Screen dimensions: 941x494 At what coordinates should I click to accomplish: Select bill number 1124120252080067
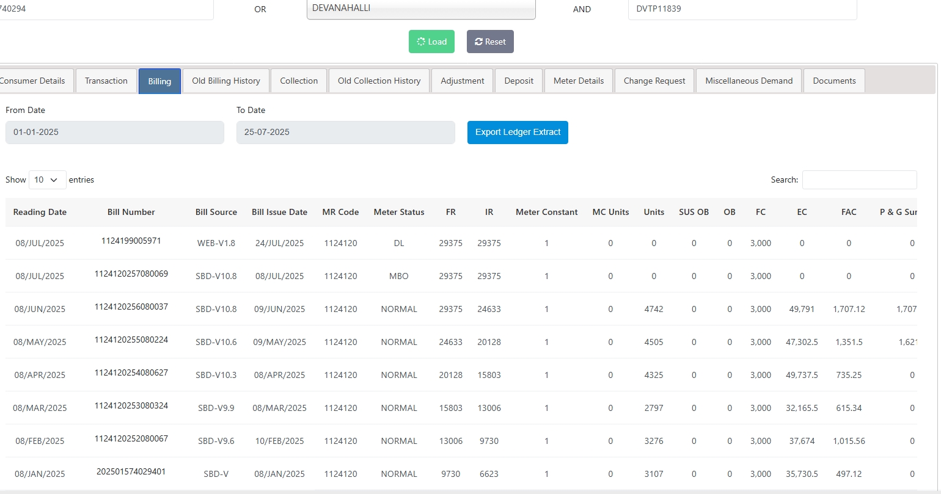point(131,438)
